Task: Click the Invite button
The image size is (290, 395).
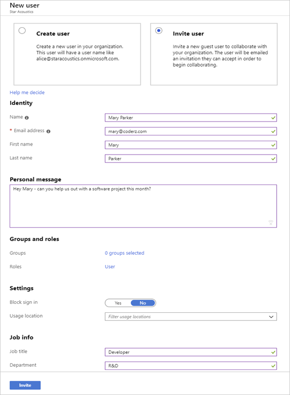Action: 25,385
